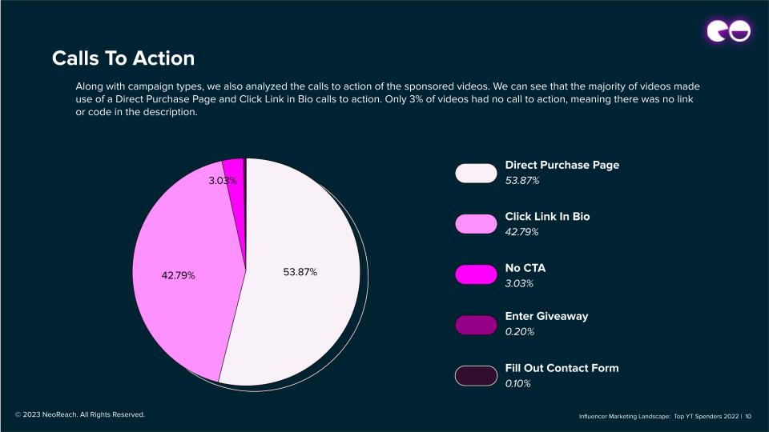Click the NeoReach copyright footer text

tap(79, 414)
